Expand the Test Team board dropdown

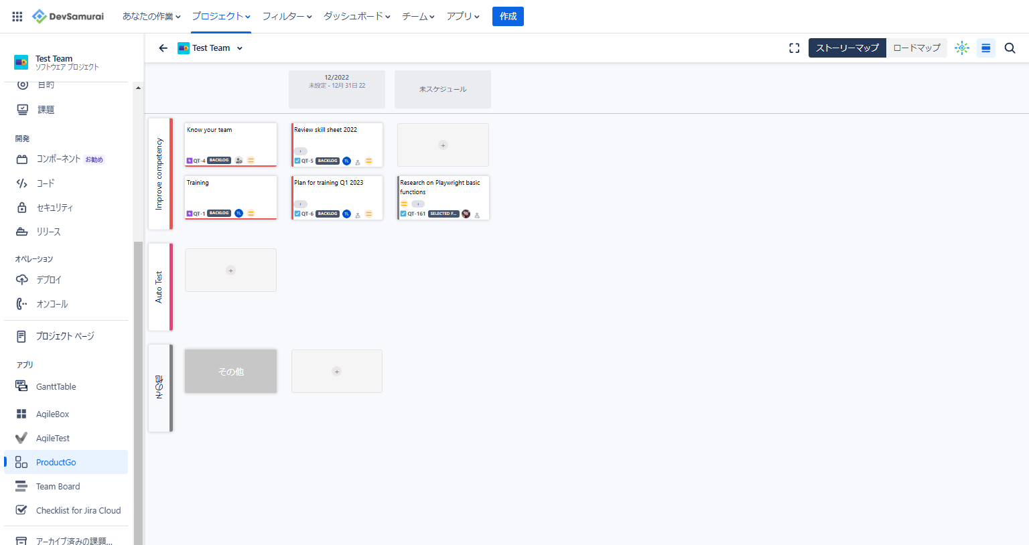240,48
